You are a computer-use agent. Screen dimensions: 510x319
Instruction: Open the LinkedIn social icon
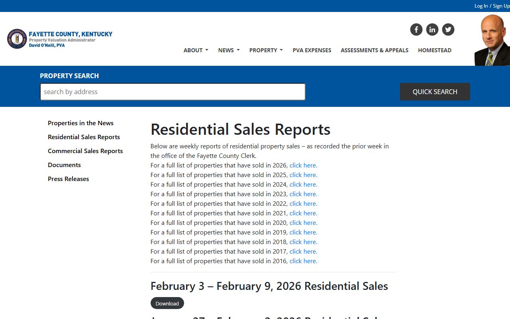[432, 30]
